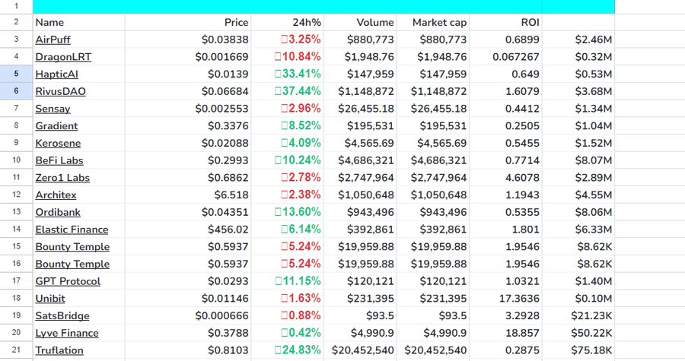Select the 24h% header cell
This screenshot has height=361, width=685.
click(x=288, y=22)
